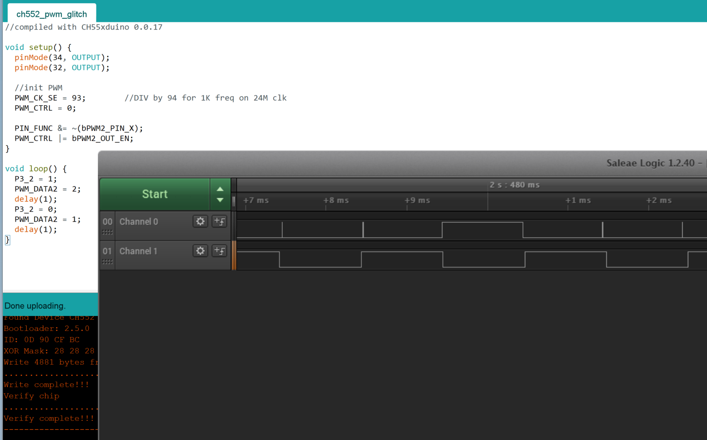
Task: Click 'pinMode(34, OUTPUT);' code line
Action: [x=62, y=58]
